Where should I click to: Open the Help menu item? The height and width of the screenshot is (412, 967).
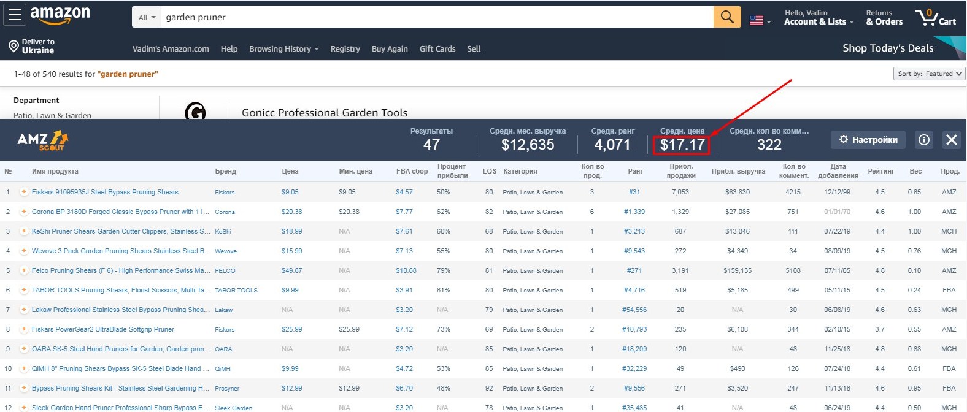click(x=229, y=49)
